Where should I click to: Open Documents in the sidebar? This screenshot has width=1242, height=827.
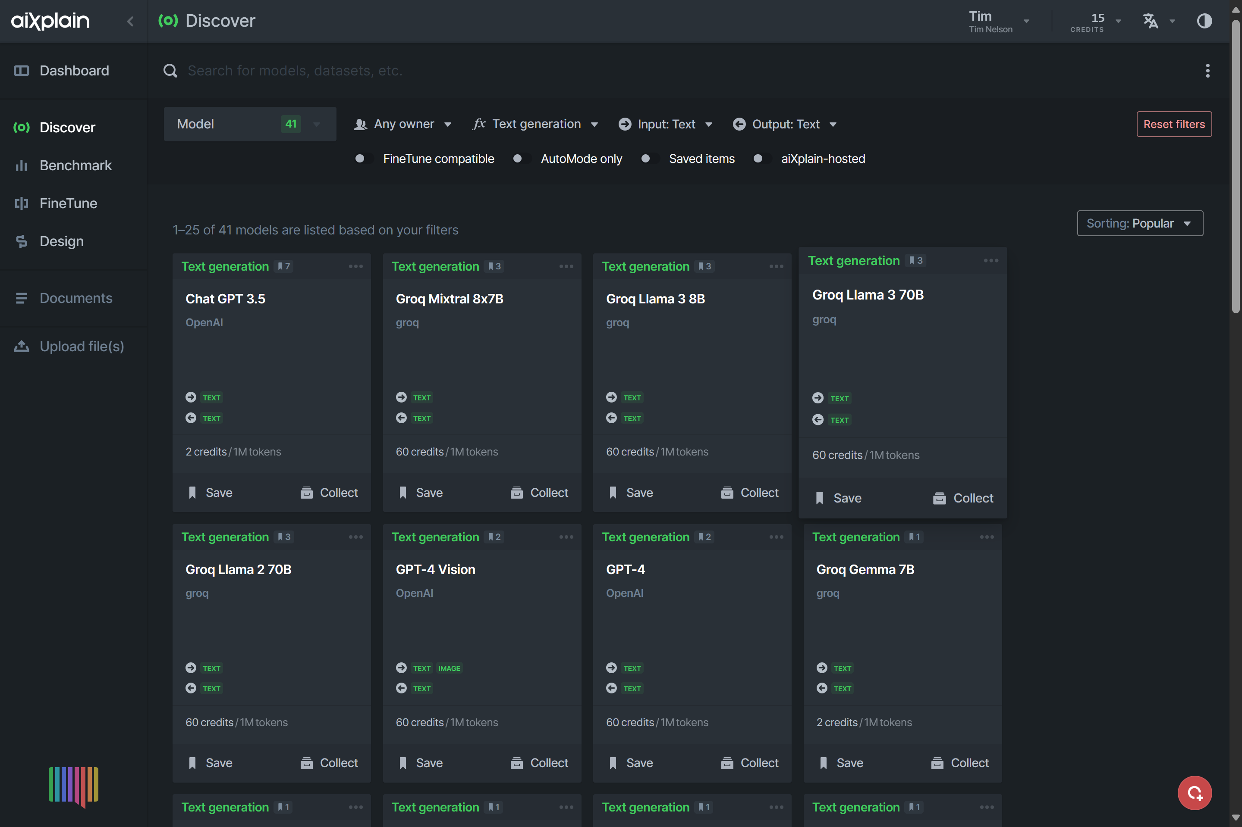(x=73, y=298)
